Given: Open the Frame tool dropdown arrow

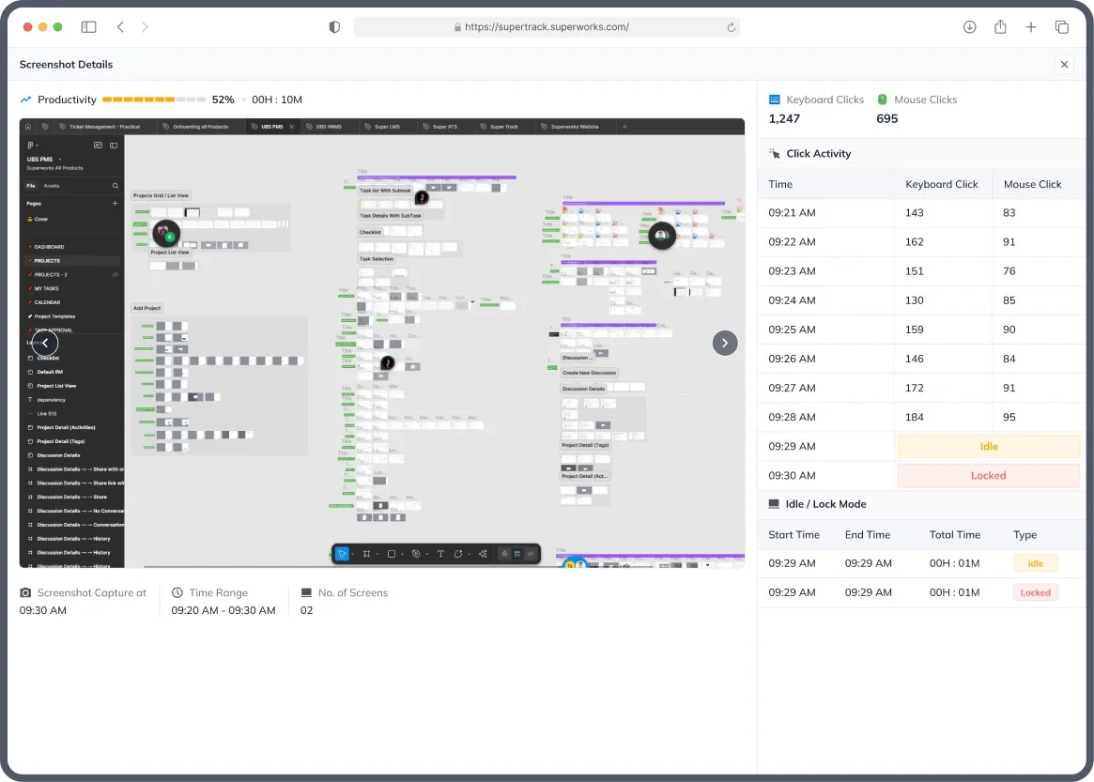Looking at the screenshot, I should (x=378, y=554).
